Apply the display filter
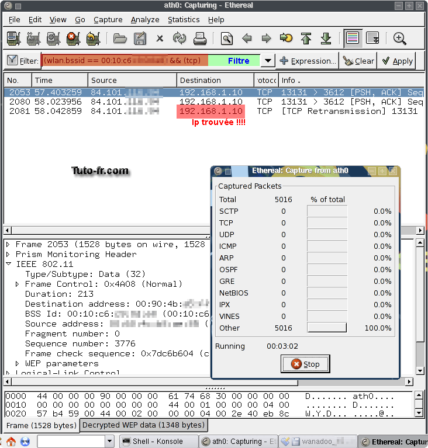 396,61
